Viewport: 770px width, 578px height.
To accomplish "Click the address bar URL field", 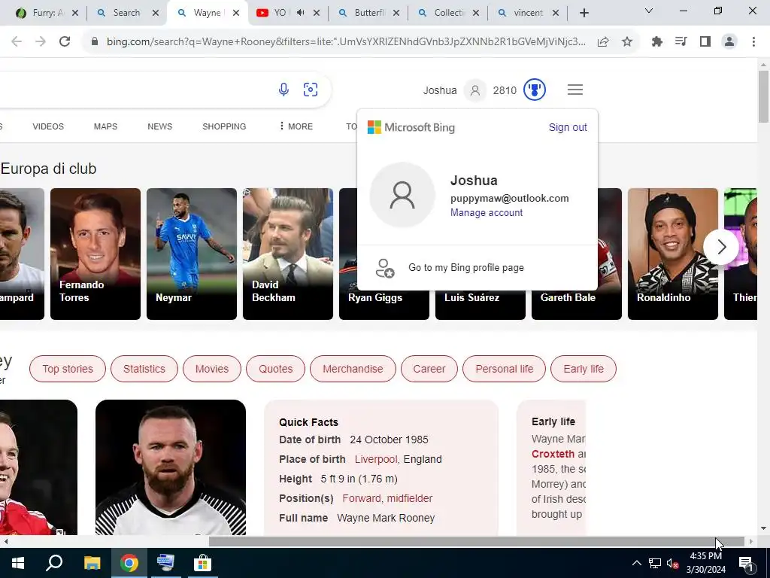I will click(x=346, y=41).
